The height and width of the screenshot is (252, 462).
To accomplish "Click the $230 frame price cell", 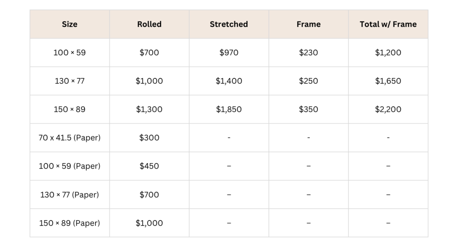I will tap(309, 53).
